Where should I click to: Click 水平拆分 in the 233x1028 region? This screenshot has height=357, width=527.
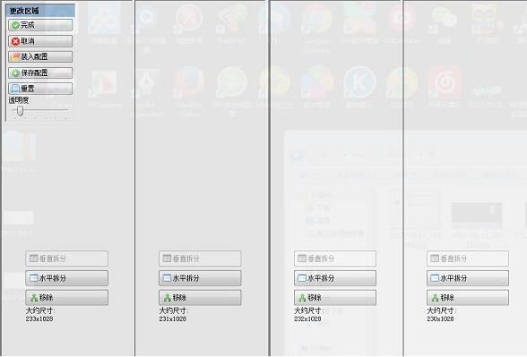click(x=66, y=278)
